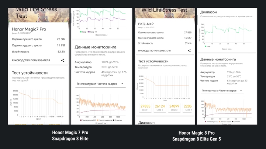This screenshot has height=149, width=266.
Task: Select the 27855 Loop 1 score card
Action: [145, 108]
